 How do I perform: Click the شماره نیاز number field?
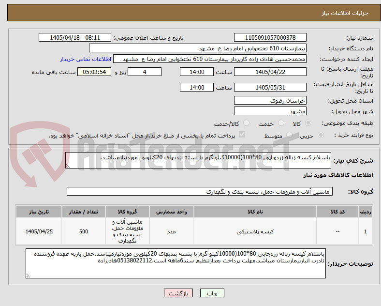pos(270,37)
